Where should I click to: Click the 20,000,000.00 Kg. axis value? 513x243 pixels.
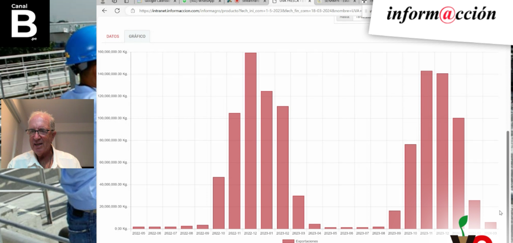coord(114,207)
